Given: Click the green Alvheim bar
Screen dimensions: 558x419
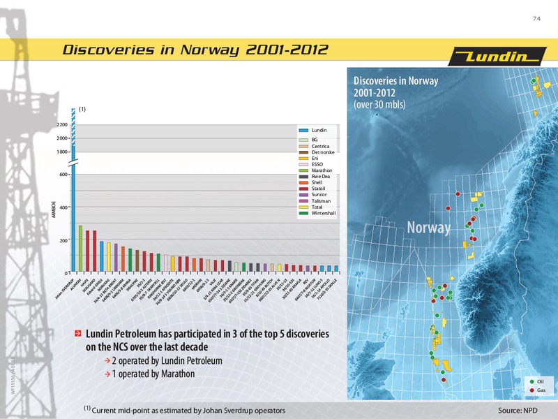Looking at the screenshot, I should point(80,249).
